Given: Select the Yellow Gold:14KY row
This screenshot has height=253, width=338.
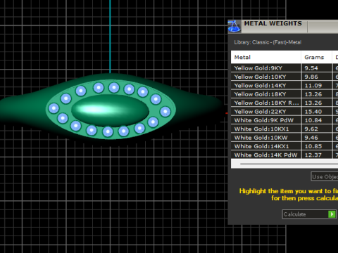Looking at the screenshot, I should pyautogui.click(x=284, y=85).
